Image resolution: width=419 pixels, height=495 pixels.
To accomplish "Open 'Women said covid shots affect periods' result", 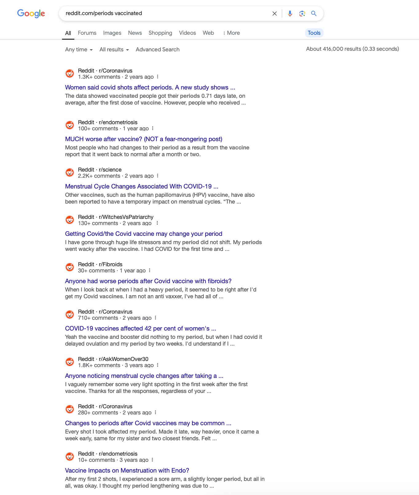I will coord(150,88).
